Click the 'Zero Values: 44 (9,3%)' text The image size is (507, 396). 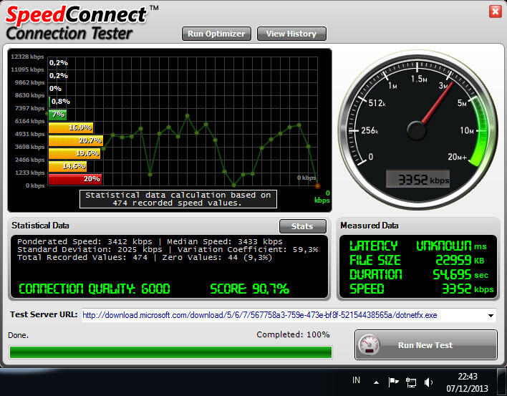coord(217,258)
